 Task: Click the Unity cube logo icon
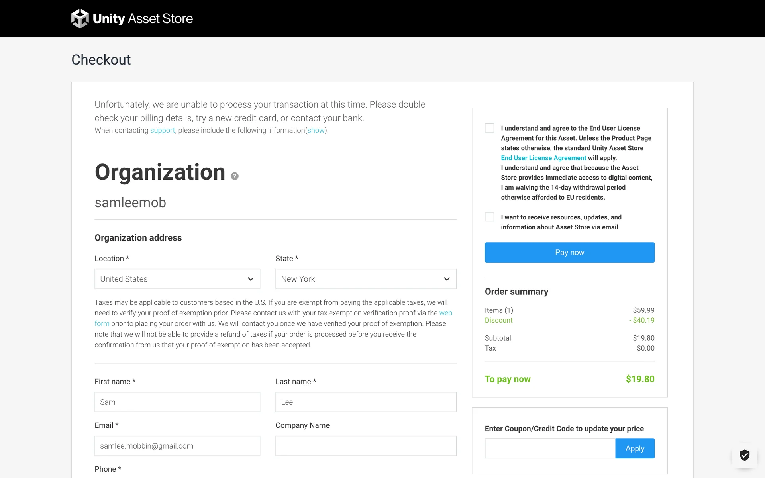point(80,19)
